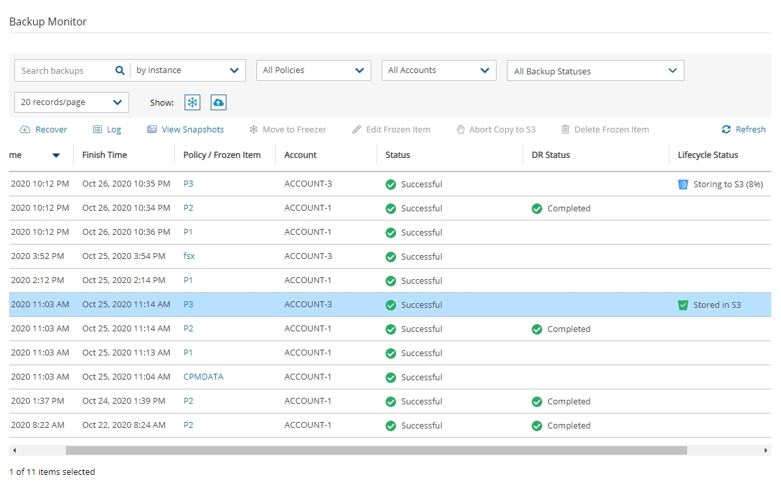Click the Storing to S3 progress icon
This screenshot has height=482, width=781.
click(x=683, y=185)
